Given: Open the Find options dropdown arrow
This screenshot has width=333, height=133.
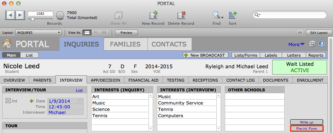Looking at the screenshot, I should pyautogui.click(x=222, y=18).
